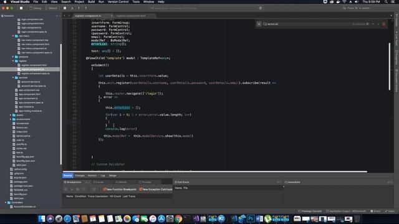Select register.component.ts in the Solution tree
399x224 pixels.
coord(33,69)
